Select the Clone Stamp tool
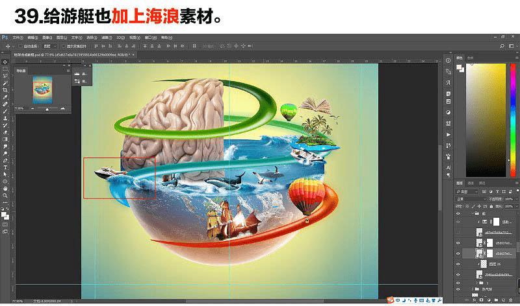Screen dimensions: 520x306 tap(5, 118)
